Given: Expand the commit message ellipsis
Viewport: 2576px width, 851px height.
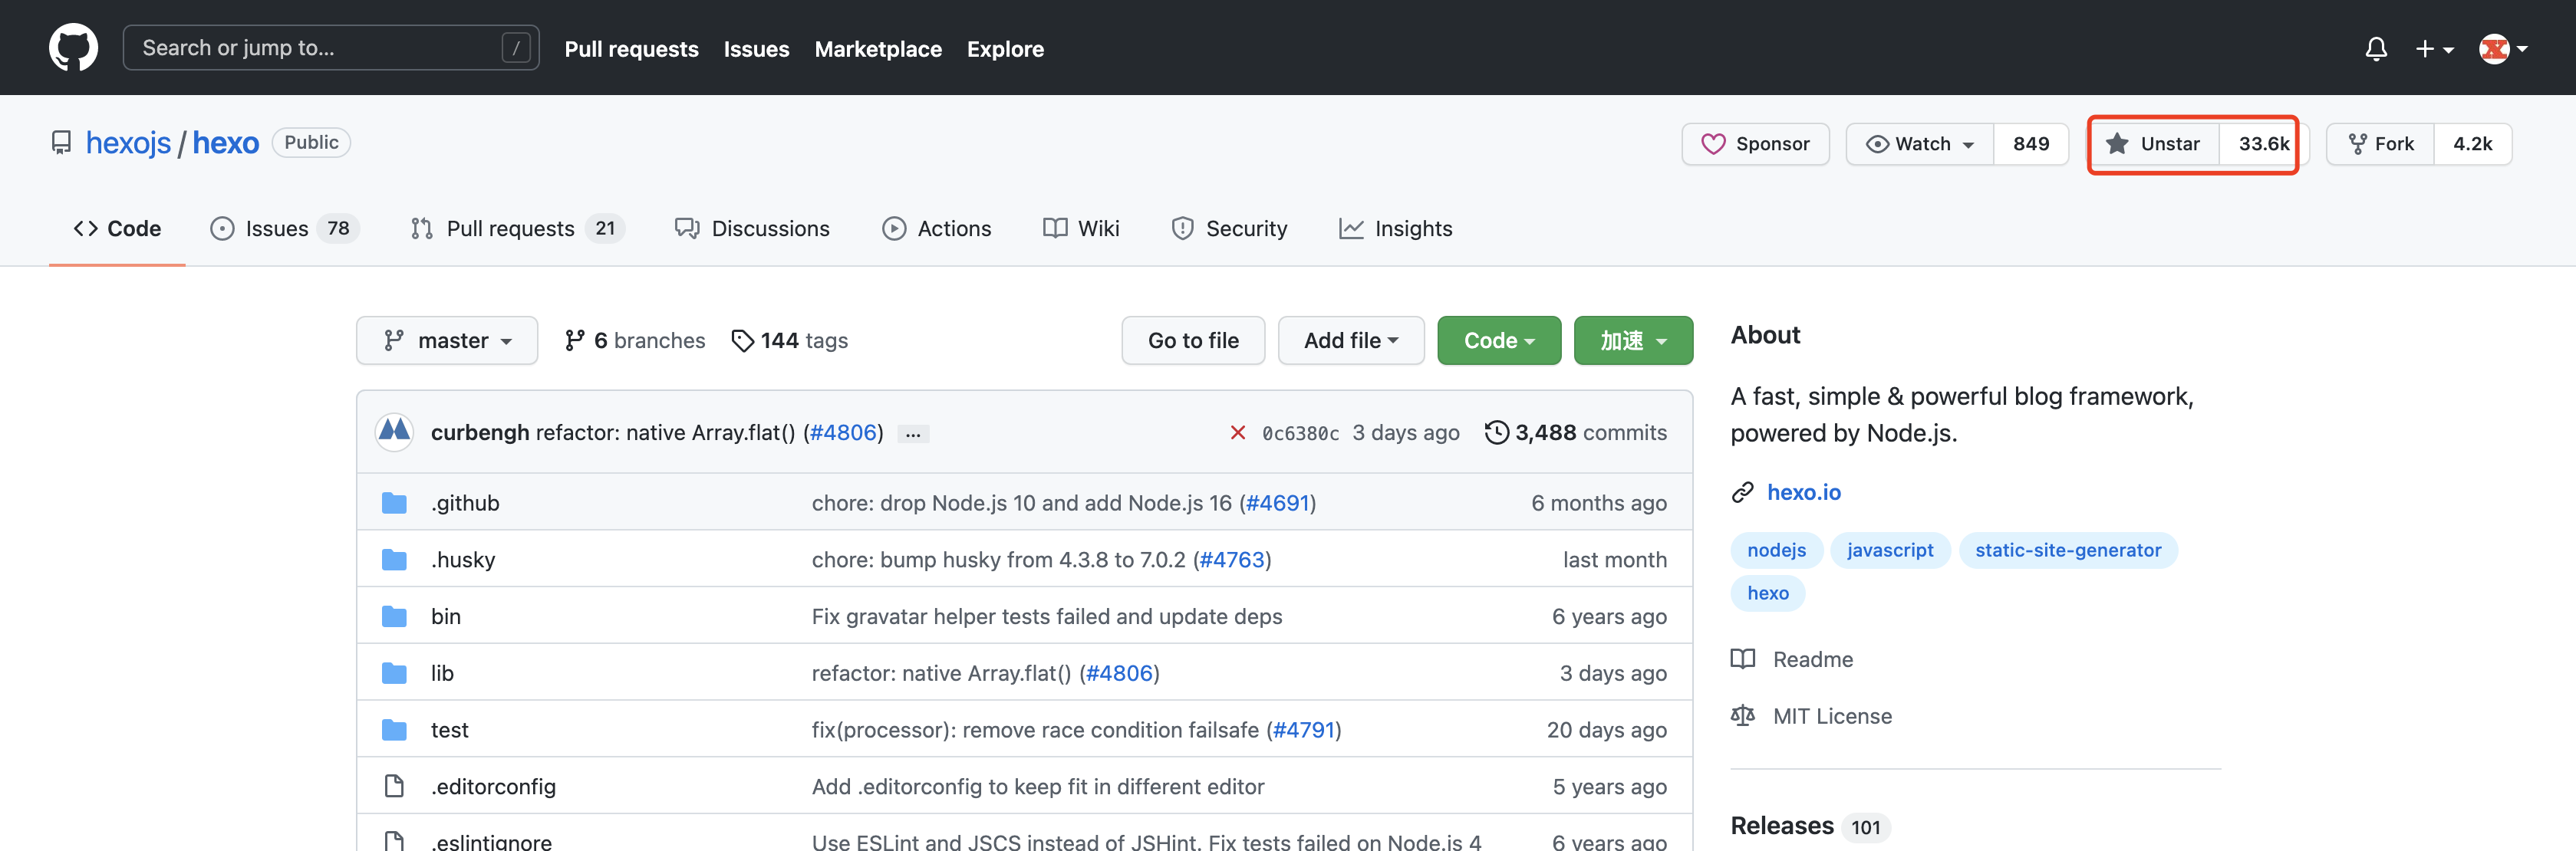Looking at the screenshot, I should click(x=912, y=435).
